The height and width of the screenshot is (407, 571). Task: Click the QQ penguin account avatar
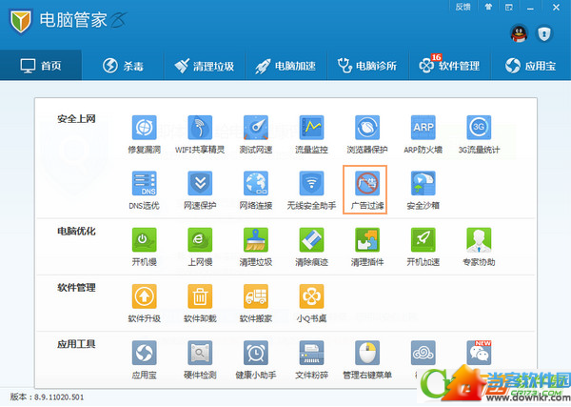(x=519, y=33)
